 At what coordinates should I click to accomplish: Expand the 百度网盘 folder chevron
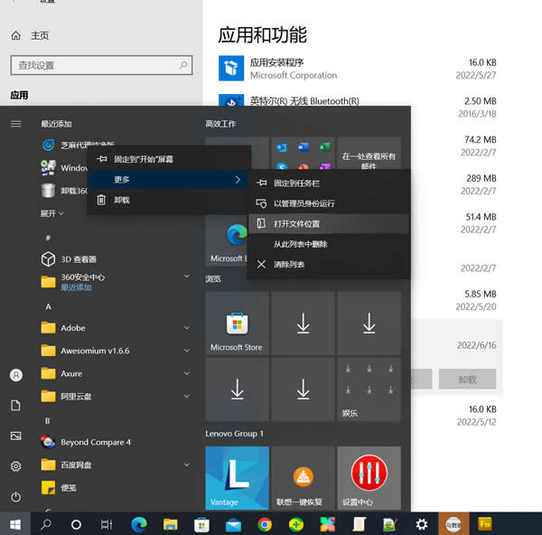click(x=187, y=465)
